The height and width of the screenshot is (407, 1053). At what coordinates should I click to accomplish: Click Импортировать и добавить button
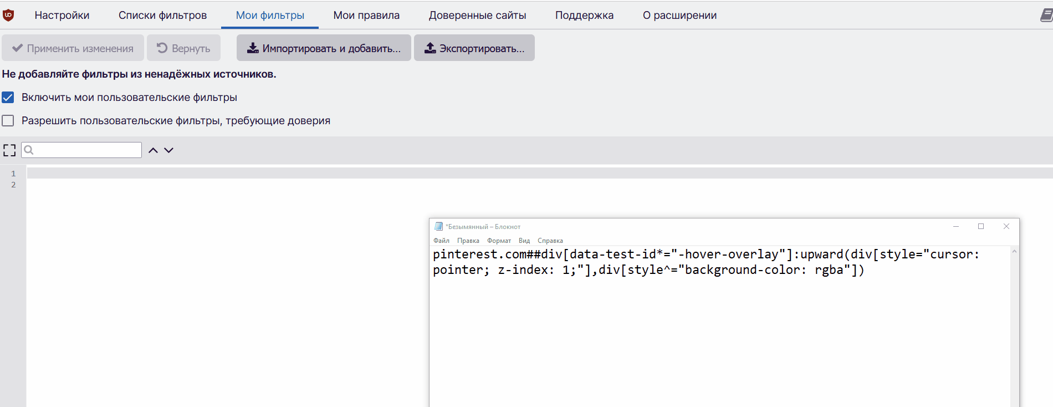(x=324, y=48)
